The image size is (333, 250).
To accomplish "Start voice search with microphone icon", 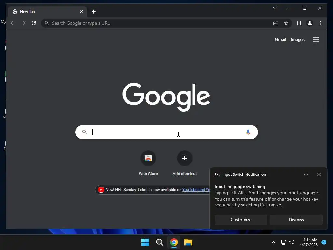I will click(248, 132).
